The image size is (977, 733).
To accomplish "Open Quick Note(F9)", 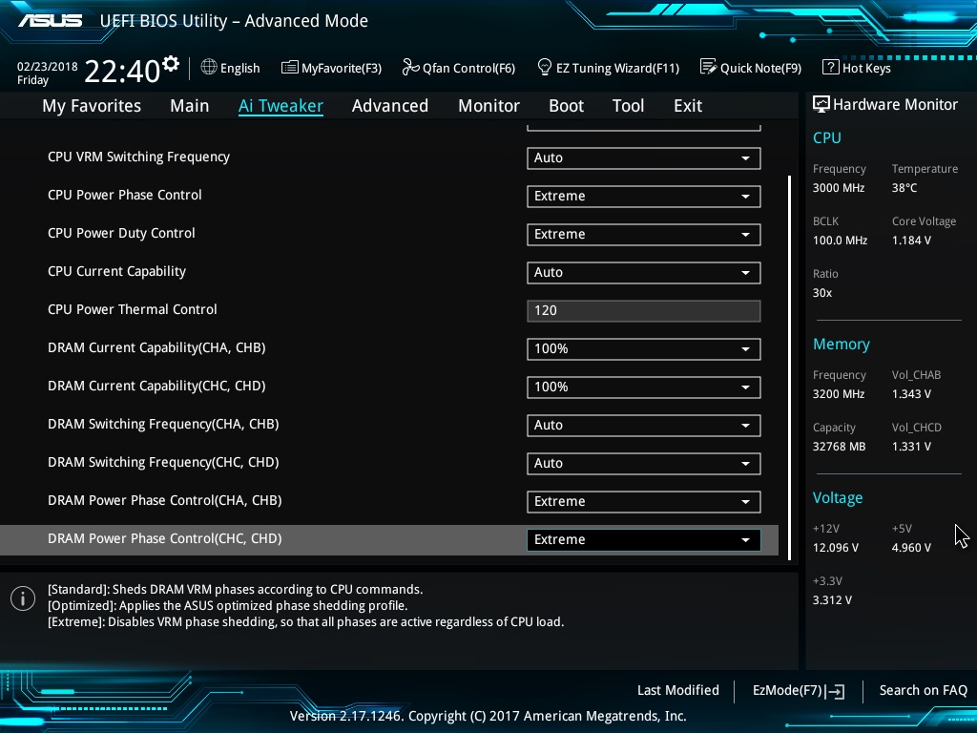I will 751,68.
